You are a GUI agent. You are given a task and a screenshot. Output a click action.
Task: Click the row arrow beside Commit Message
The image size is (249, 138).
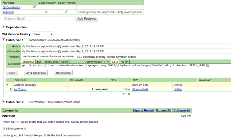7,85
